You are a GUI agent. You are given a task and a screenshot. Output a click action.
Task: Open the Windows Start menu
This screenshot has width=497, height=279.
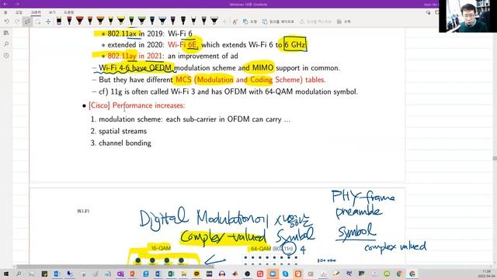(x=6, y=274)
